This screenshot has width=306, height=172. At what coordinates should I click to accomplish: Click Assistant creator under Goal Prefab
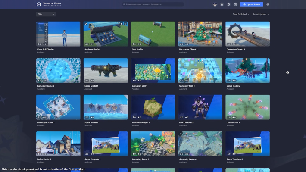135,52
